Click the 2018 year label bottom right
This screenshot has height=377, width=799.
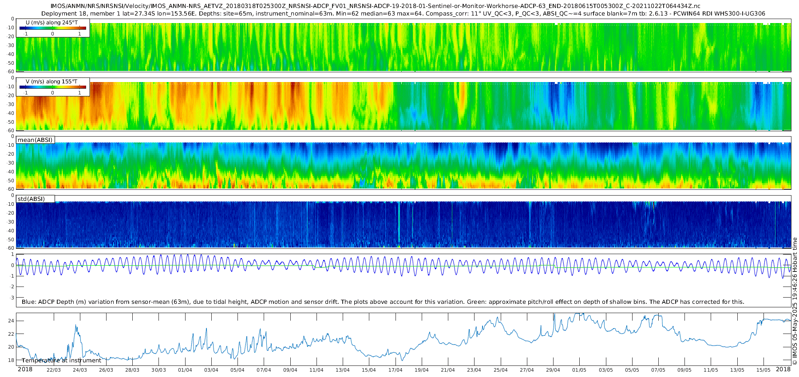tap(783, 369)
